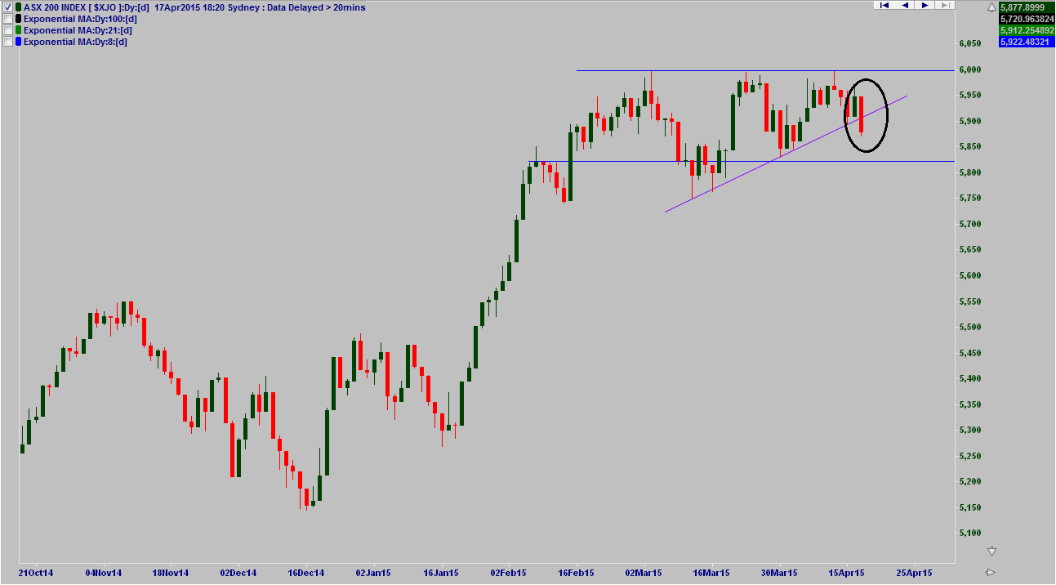Image resolution: width=1056 pixels, height=585 pixels.
Task: Click the 6,000 price axis label
Action: pos(969,70)
